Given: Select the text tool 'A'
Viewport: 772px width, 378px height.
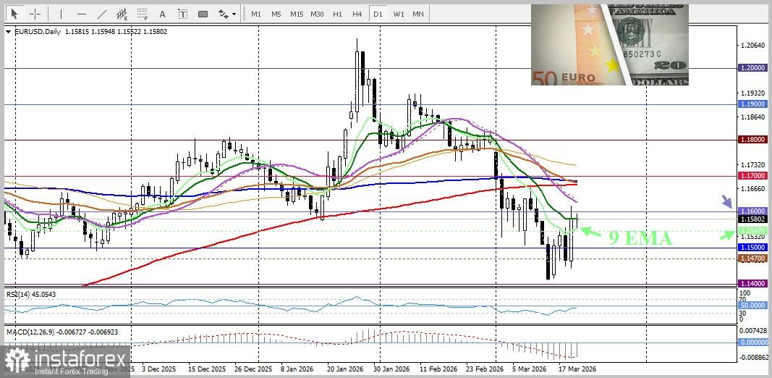Looking at the screenshot, I should click(161, 14).
